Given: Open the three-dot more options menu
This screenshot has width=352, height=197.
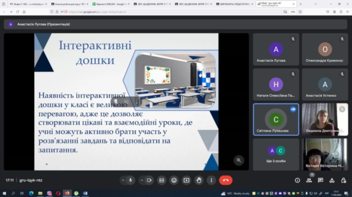Looking at the screenshot, I should (211, 180).
